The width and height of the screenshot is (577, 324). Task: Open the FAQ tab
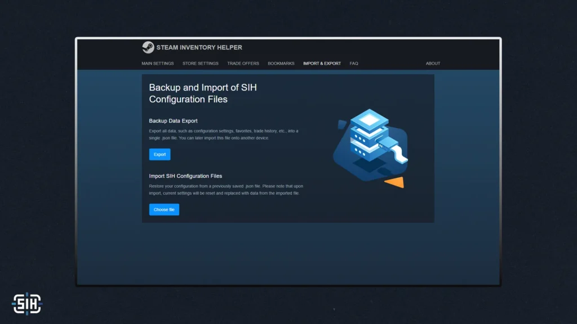pos(354,64)
